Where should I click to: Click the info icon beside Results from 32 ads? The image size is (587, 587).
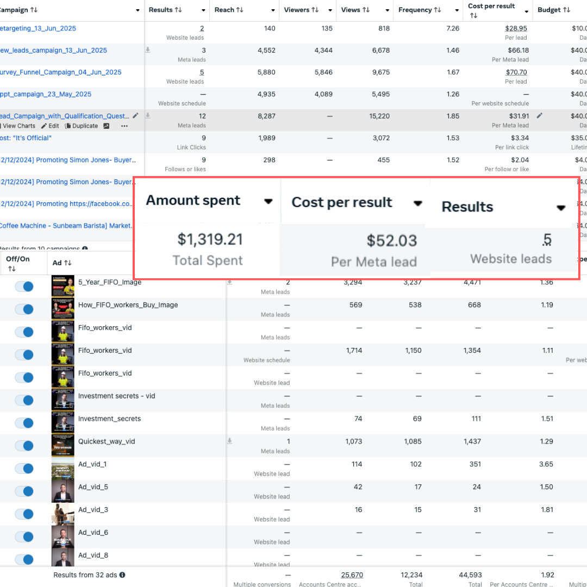[x=122, y=575]
